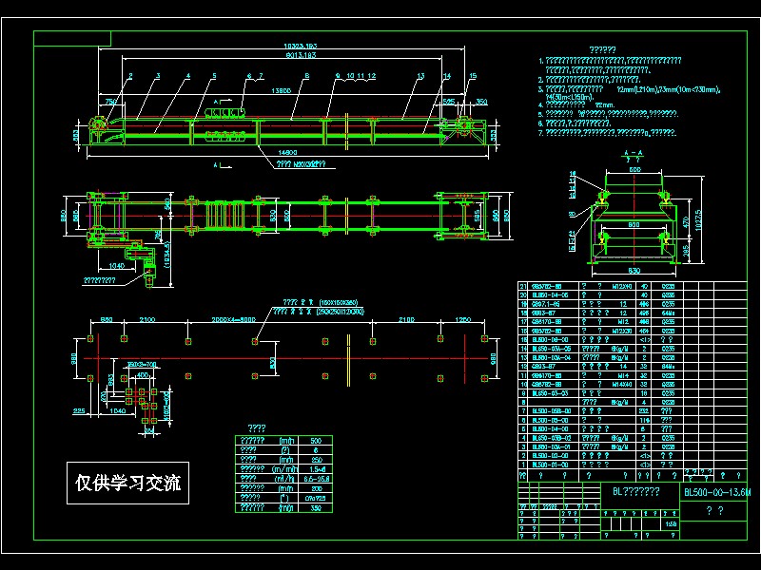Select the M12X40 spec in row 21
The image size is (761, 570).
click(x=622, y=286)
